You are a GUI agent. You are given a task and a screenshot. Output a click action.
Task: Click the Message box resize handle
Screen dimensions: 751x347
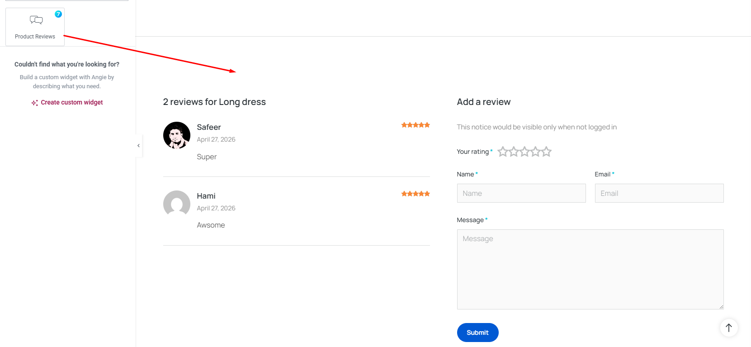721,307
